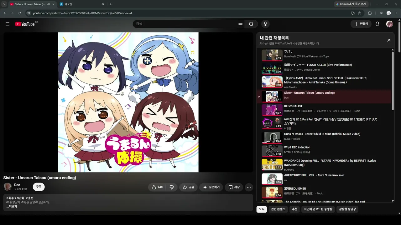Open WANDANCE Opening STARE IN WONDER title

330,163
